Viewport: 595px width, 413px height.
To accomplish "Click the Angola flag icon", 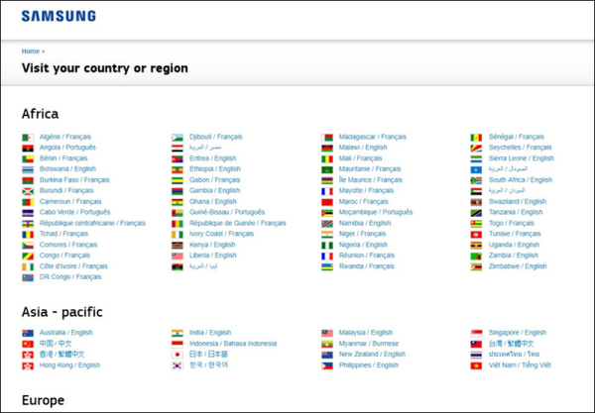I will tap(28, 149).
